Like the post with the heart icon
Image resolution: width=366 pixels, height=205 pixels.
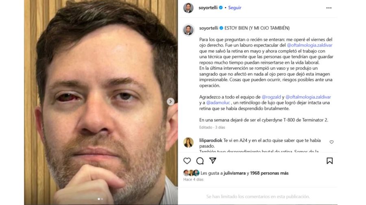[187, 161]
